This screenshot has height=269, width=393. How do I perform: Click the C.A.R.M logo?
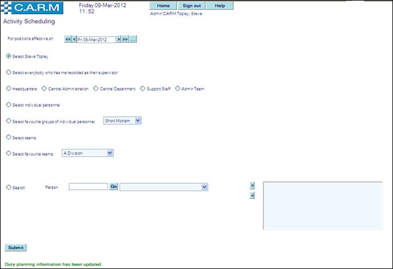[31, 9]
